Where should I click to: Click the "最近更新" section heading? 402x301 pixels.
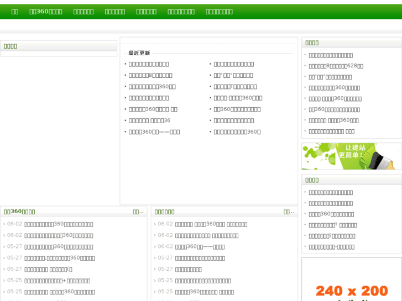tap(139, 53)
